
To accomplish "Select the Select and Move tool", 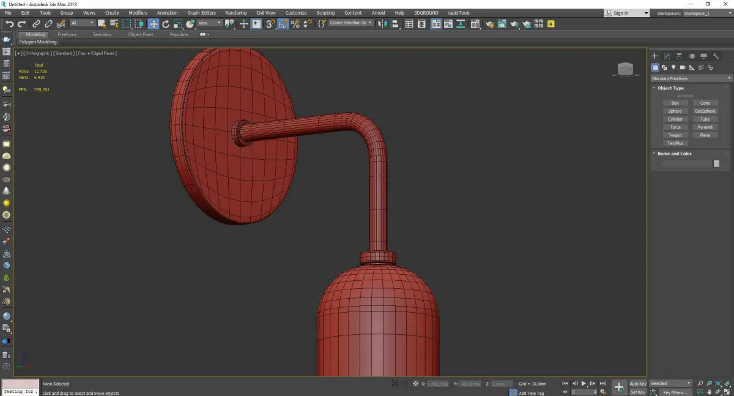I will [153, 24].
